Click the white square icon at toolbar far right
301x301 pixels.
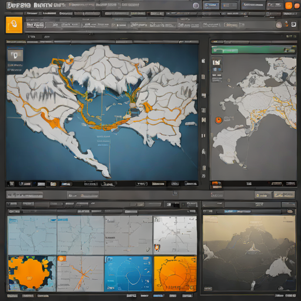coord(293,25)
